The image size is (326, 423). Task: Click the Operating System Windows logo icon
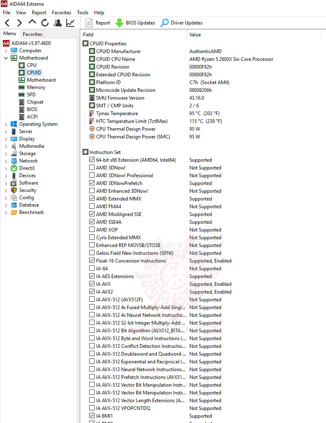[x=14, y=124]
